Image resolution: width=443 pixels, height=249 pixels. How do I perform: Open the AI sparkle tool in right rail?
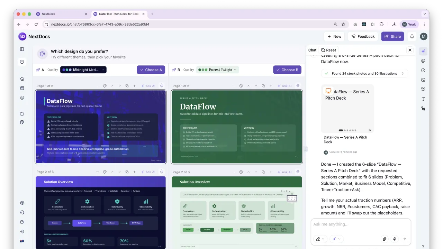click(423, 51)
